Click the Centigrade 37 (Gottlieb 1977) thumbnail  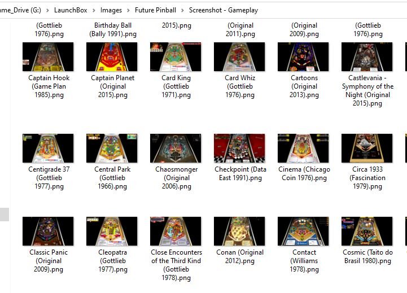pyautogui.click(x=48, y=148)
